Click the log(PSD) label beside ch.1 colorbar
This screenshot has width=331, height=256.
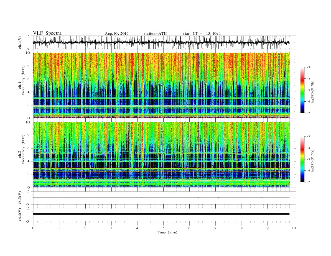click(x=313, y=91)
